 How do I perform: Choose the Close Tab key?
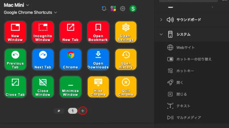(x=15, y=87)
